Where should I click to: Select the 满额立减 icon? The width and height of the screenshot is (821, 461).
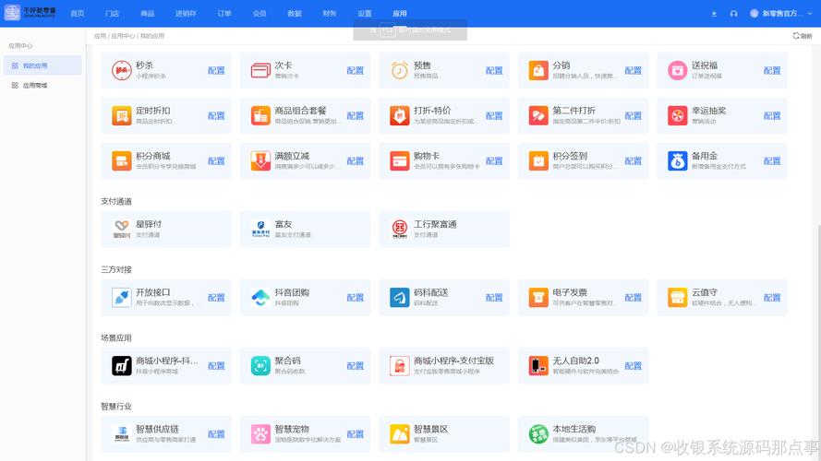pos(260,161)
